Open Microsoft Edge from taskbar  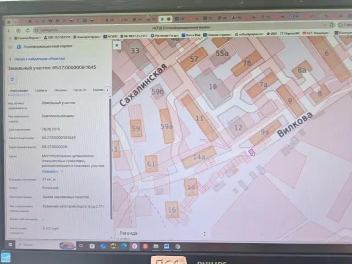tap(124, 246)
